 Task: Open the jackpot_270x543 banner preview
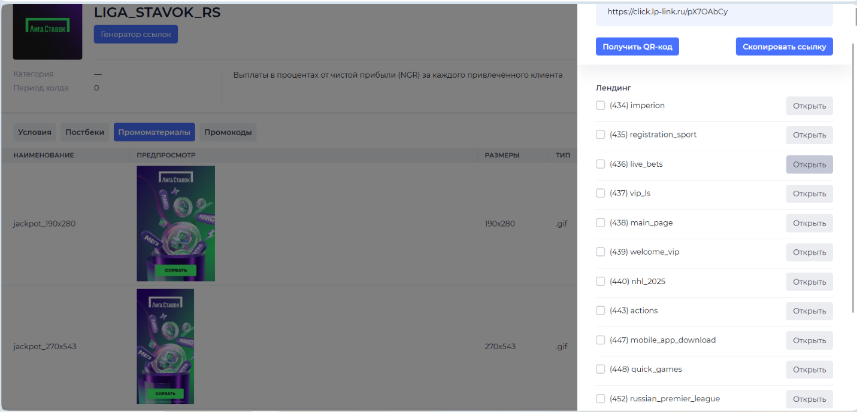165,346
